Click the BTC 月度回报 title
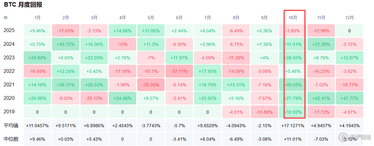 tap(23, 5)
